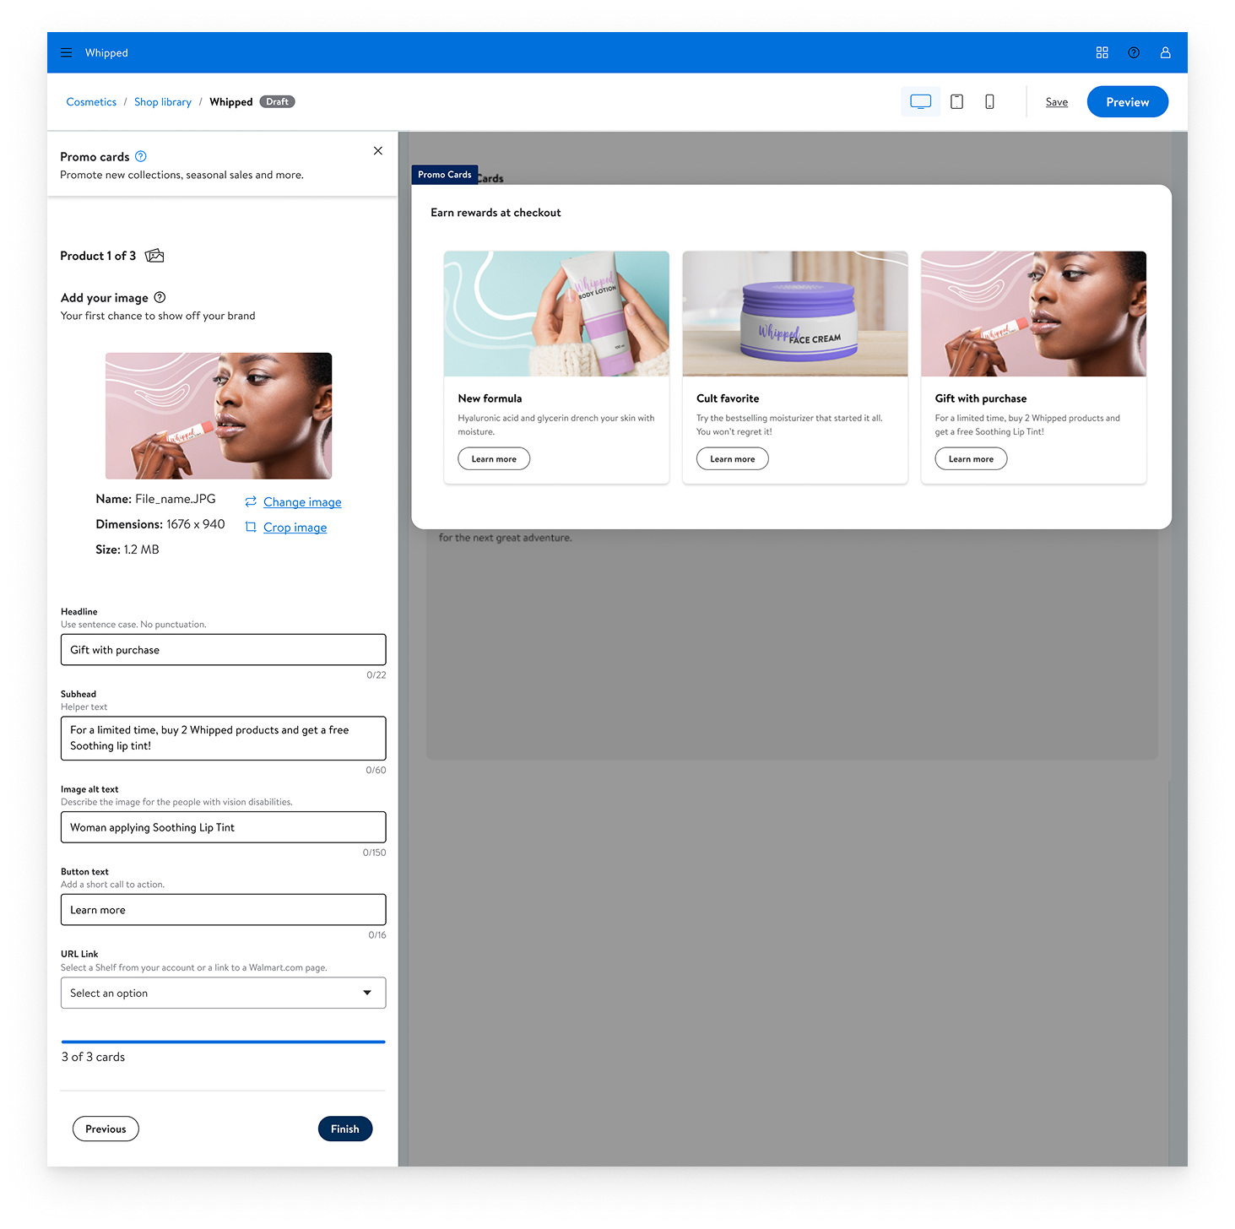Click the Previous button

106,1129
